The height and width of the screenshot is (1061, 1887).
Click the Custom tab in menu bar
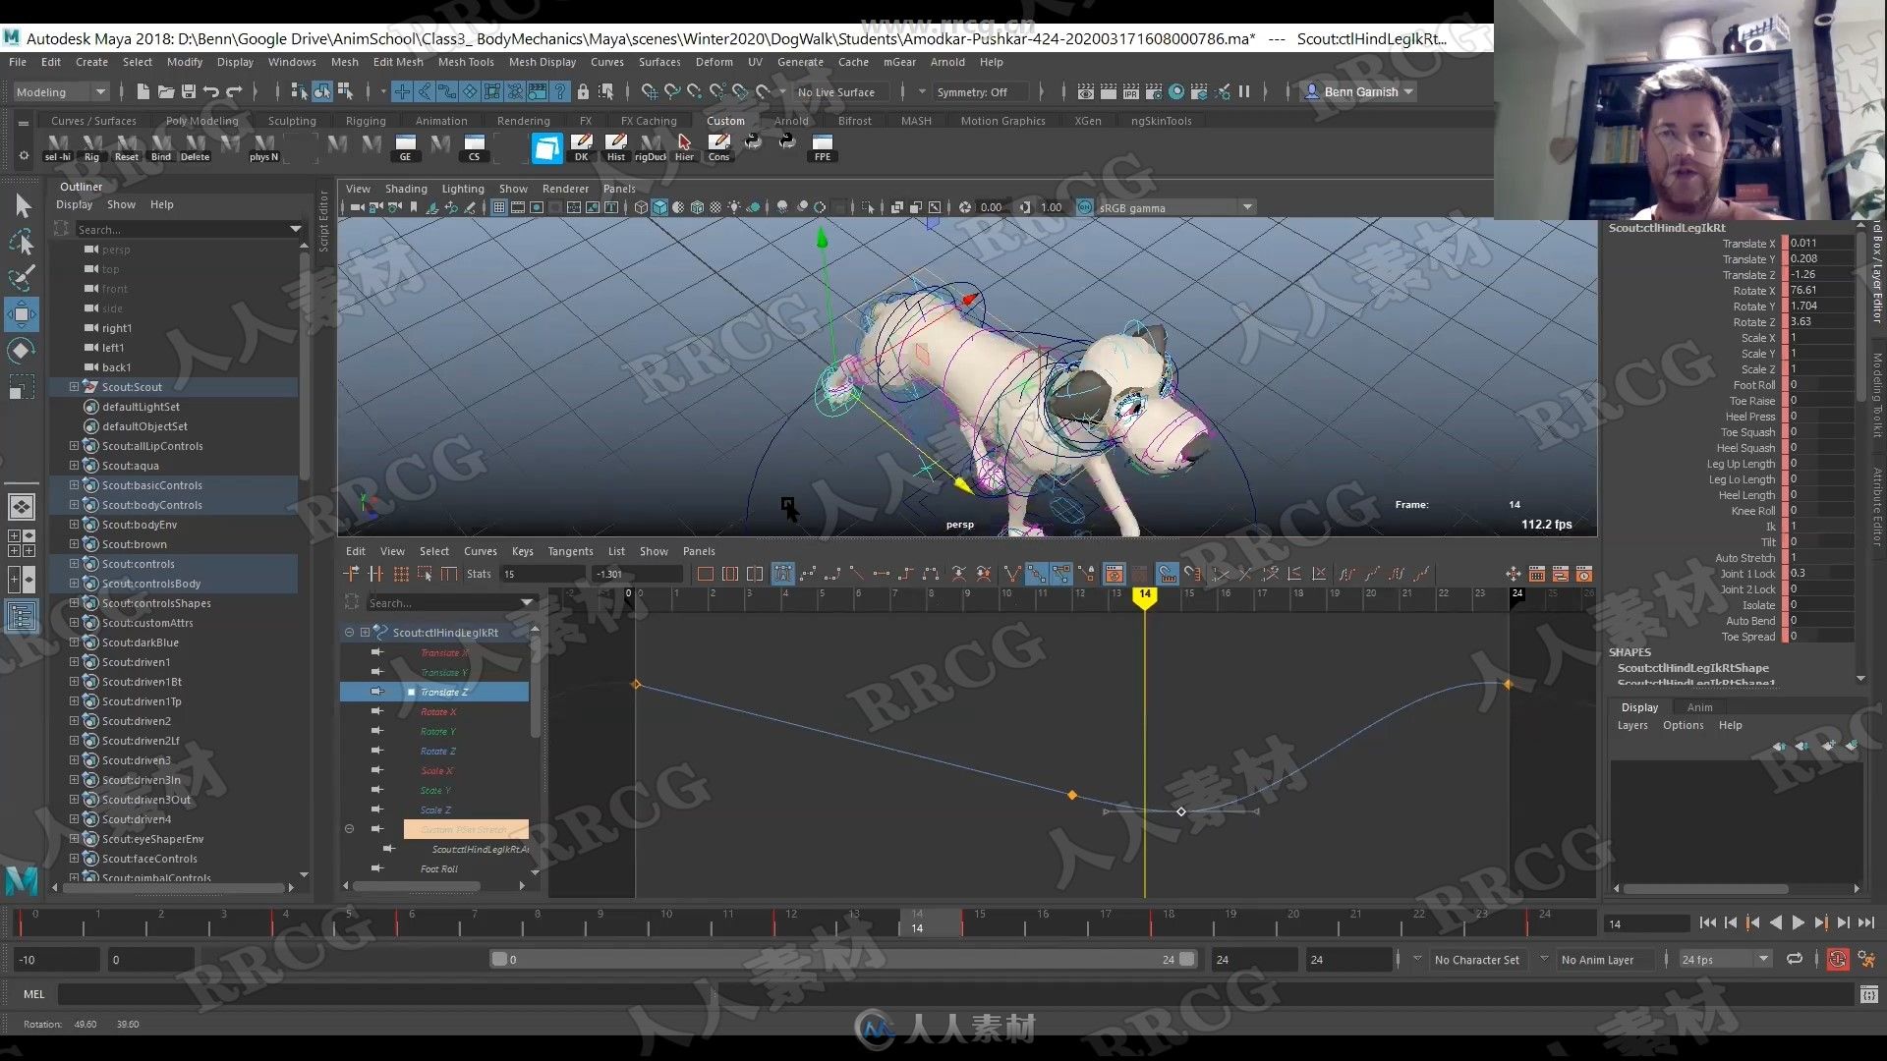[725, 119]
